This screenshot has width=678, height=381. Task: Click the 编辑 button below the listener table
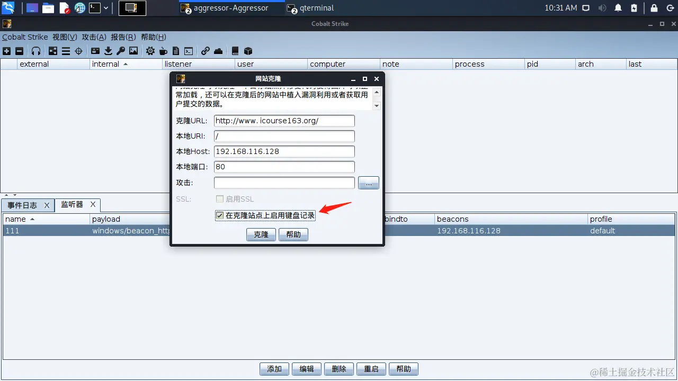[x=307, y=369]
